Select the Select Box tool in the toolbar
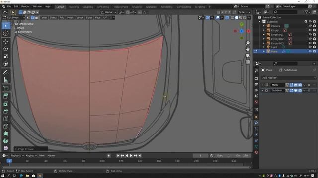 [x=6, y=26]
